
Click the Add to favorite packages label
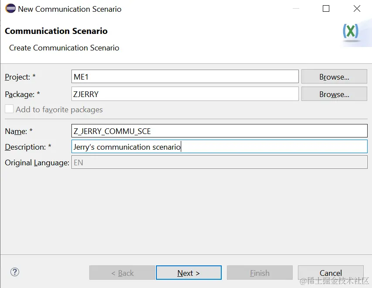pyautogui.click(x=59, y=109)
